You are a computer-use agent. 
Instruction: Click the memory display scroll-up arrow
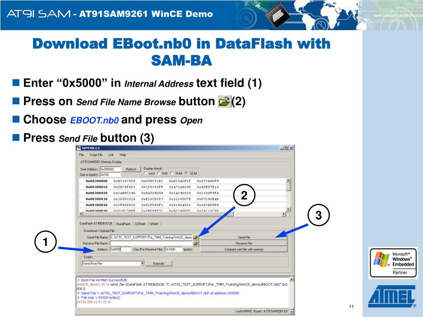tap(288, 180)
